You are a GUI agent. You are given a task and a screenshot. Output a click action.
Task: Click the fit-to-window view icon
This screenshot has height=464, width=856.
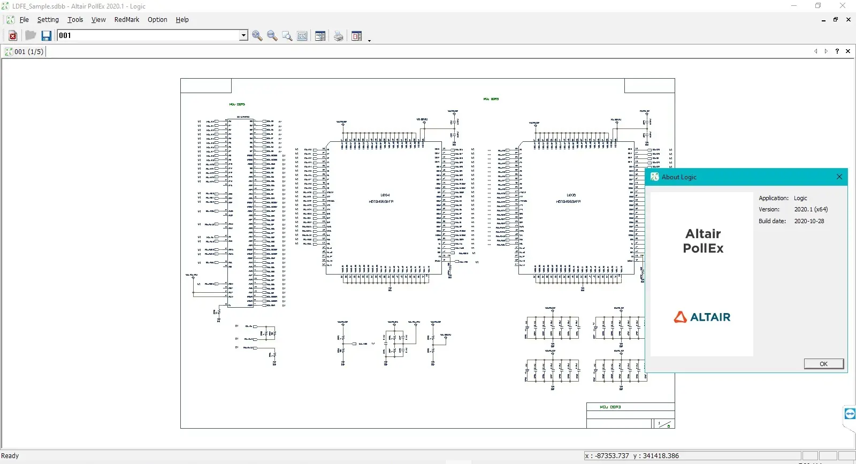(302, 36)
